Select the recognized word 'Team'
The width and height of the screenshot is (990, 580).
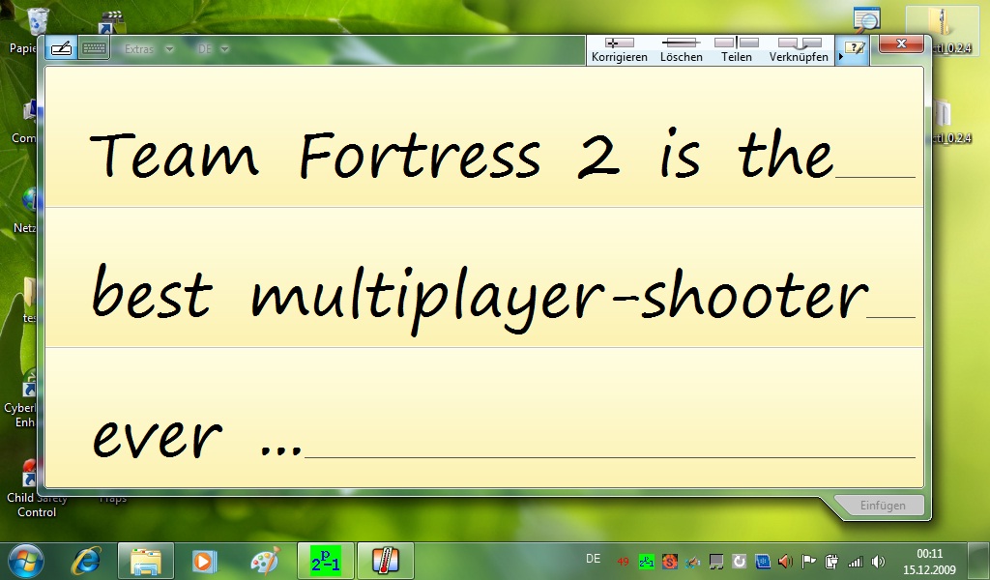click(x=174, y=155)
